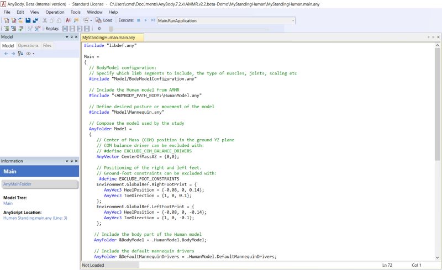442x270 pixels.
Task: Open the layout icon dropdown arrow
Action: click(x=91, y=20)
